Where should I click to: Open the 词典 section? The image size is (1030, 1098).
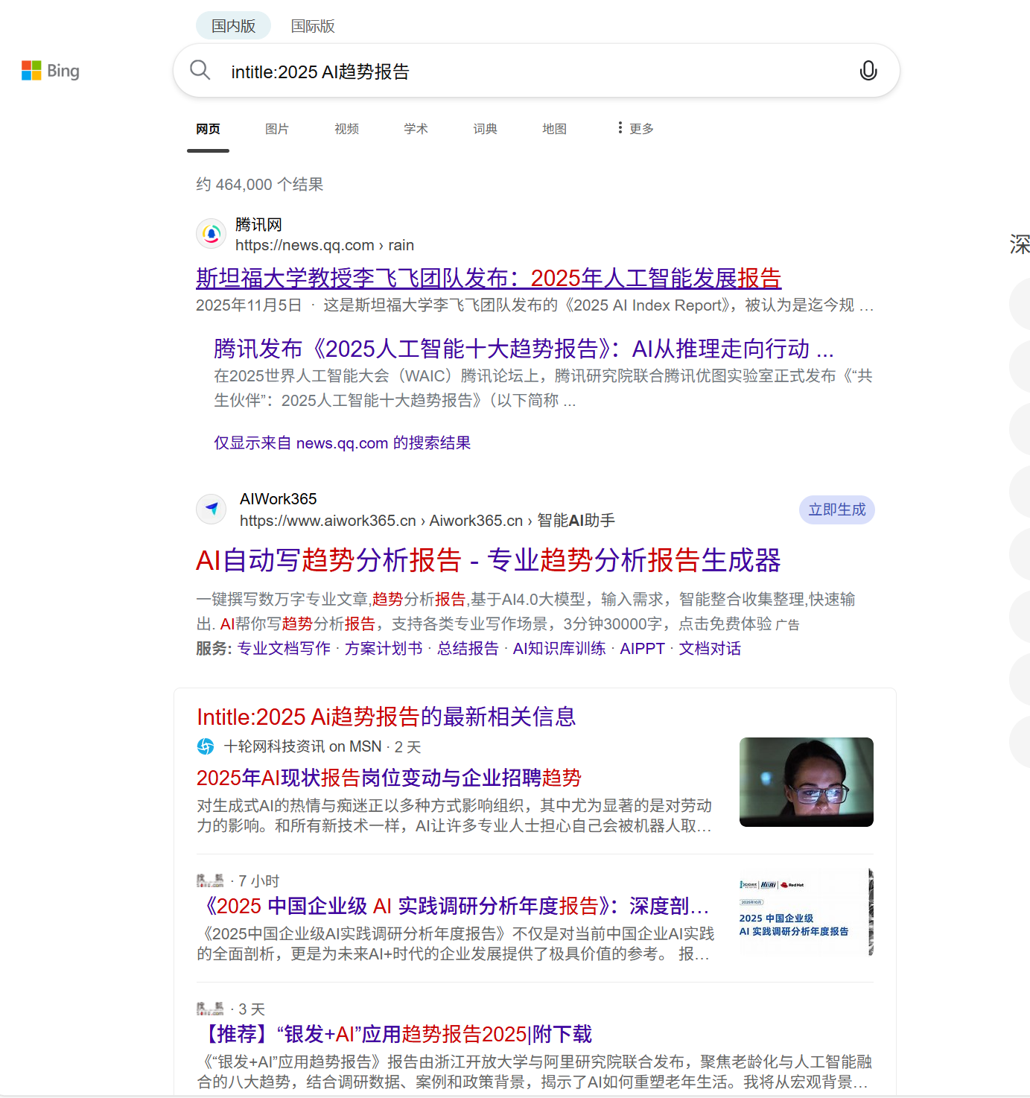coord(484,128)
